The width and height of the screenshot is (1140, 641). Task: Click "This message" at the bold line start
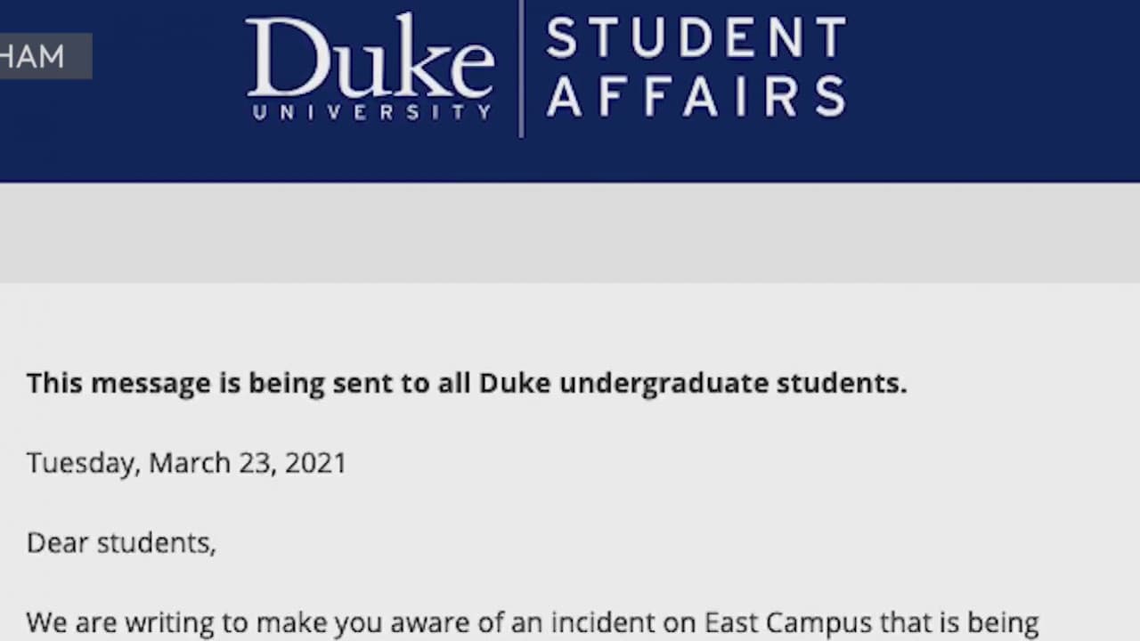coord(117,383)
